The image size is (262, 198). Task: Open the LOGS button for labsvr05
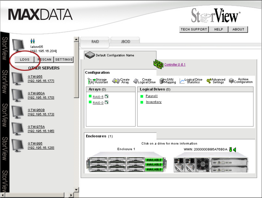(24, 59)
